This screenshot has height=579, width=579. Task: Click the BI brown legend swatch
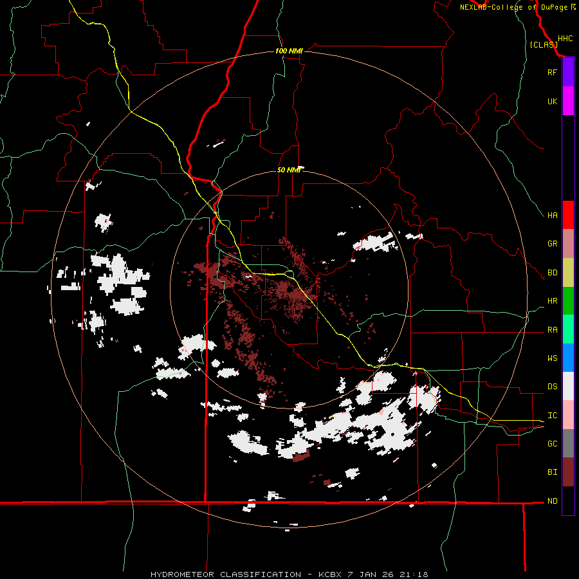(568, 472)
